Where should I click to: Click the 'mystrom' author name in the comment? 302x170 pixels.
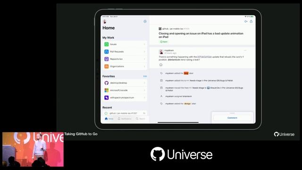pyautogui.click(x=169, y=51)
